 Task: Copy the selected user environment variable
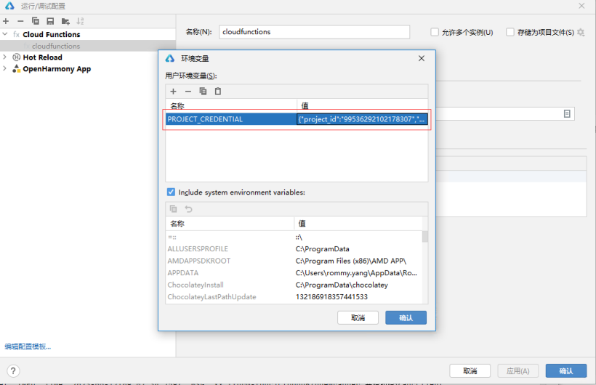coord(203,92)
